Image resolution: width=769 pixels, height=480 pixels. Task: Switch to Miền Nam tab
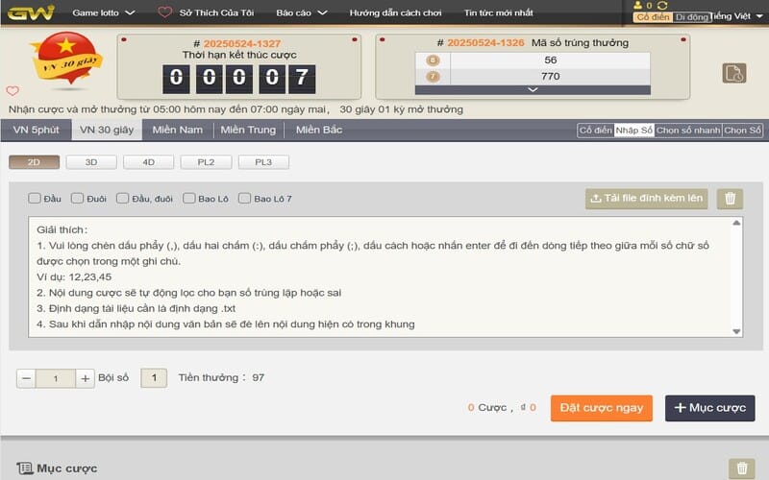click(178, 130)
